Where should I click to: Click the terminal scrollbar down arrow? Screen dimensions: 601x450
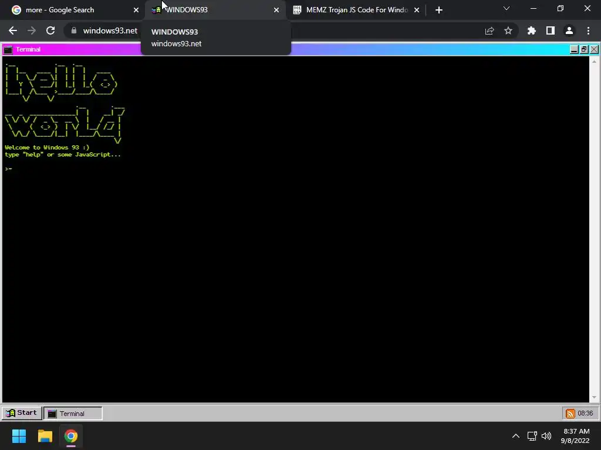point(594,398)
